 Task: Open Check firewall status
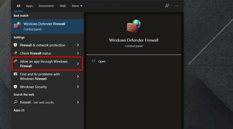(x=47, y=53)
